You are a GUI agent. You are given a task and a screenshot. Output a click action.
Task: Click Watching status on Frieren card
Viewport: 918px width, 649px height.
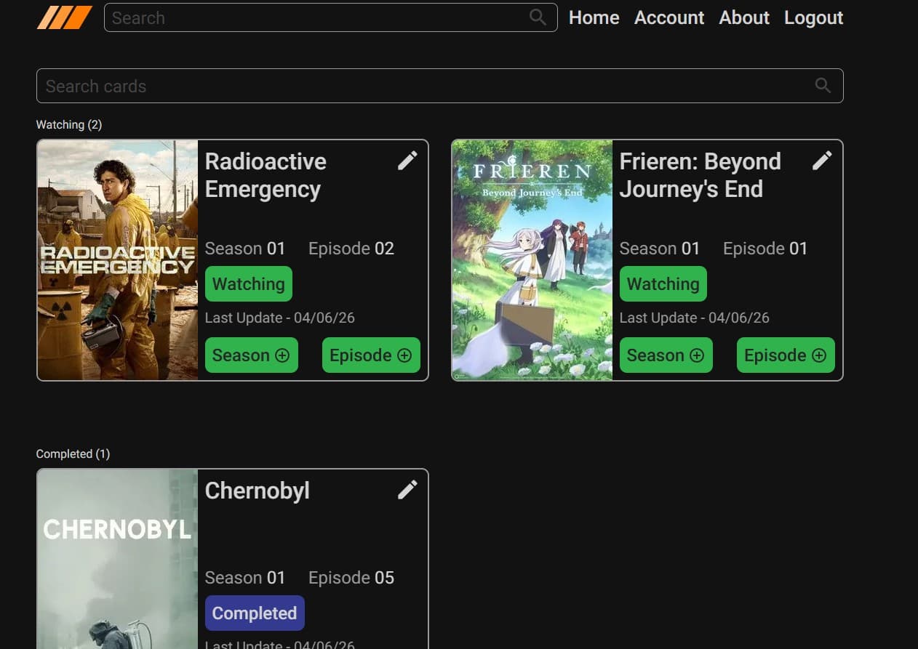(663, 284)
